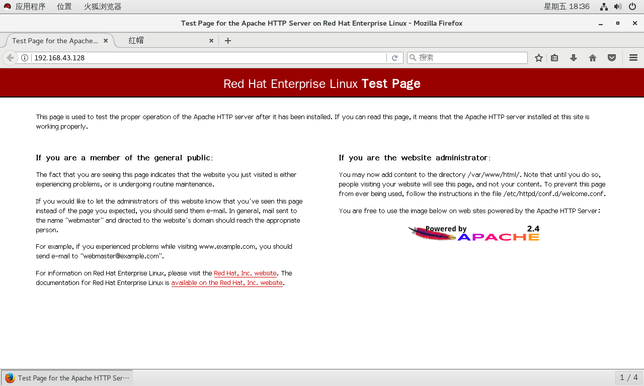Select the Test Page for the Apache HTTP Server taskbar button
The width and height of the screenshot is (644, 386).
click(67, 378)
